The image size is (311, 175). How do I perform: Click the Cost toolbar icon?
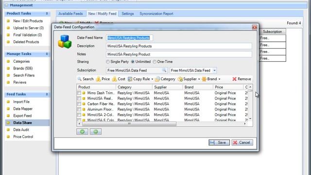point(115,79)
